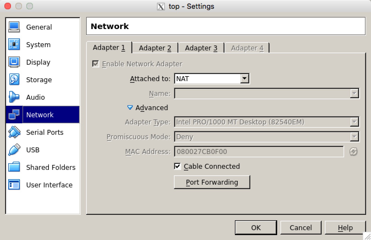Viewport: 371px width, 240px height.
Task: Regenerate MAC address with refresh icon
Action: click(353, 152)
